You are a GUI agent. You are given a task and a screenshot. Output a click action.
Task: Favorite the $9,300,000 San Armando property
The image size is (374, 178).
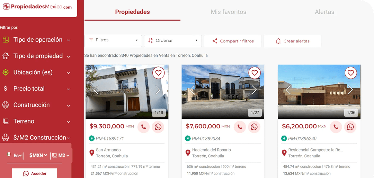158,73
